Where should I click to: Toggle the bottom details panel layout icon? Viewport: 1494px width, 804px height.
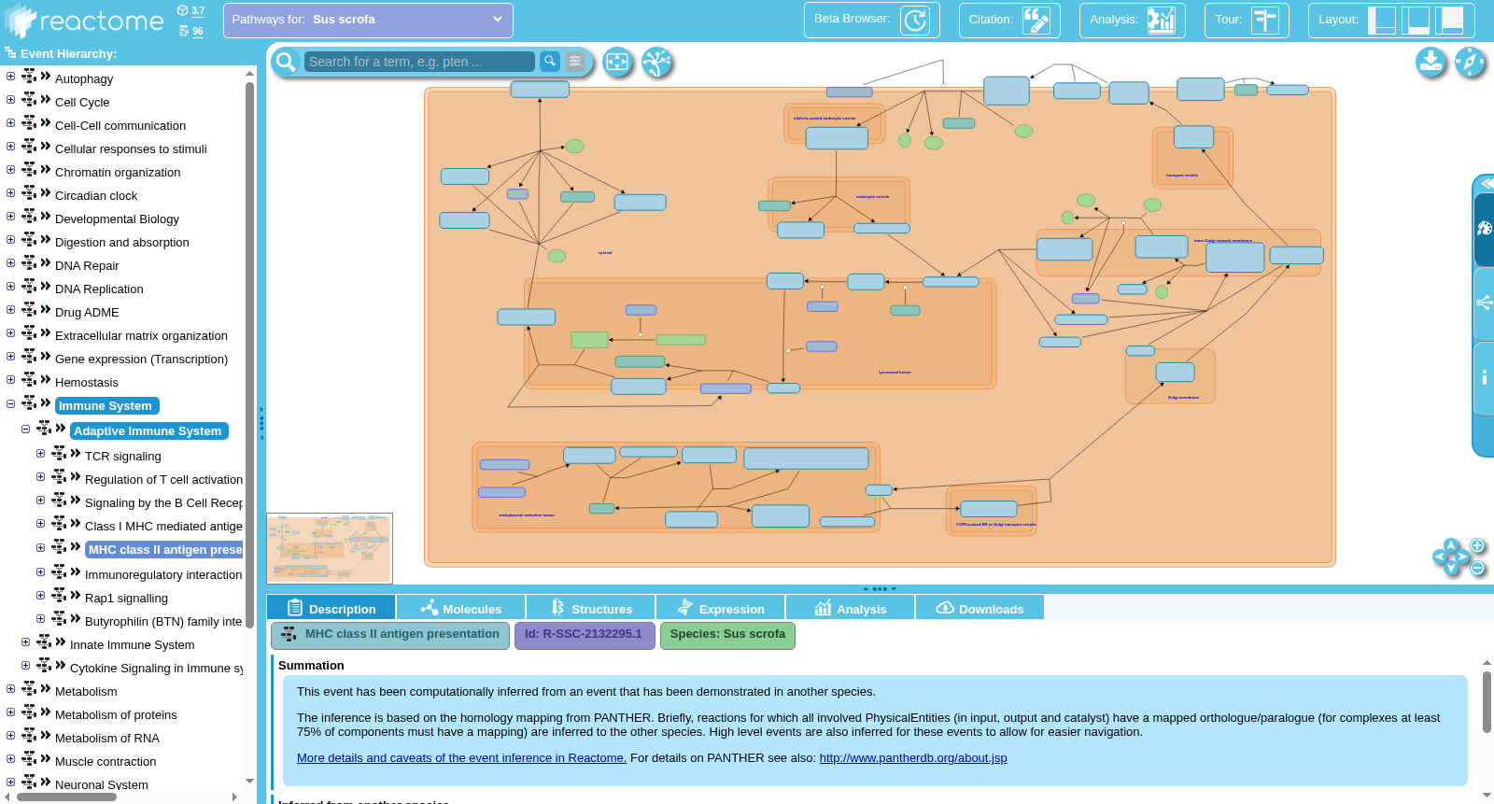[1416, 20]
